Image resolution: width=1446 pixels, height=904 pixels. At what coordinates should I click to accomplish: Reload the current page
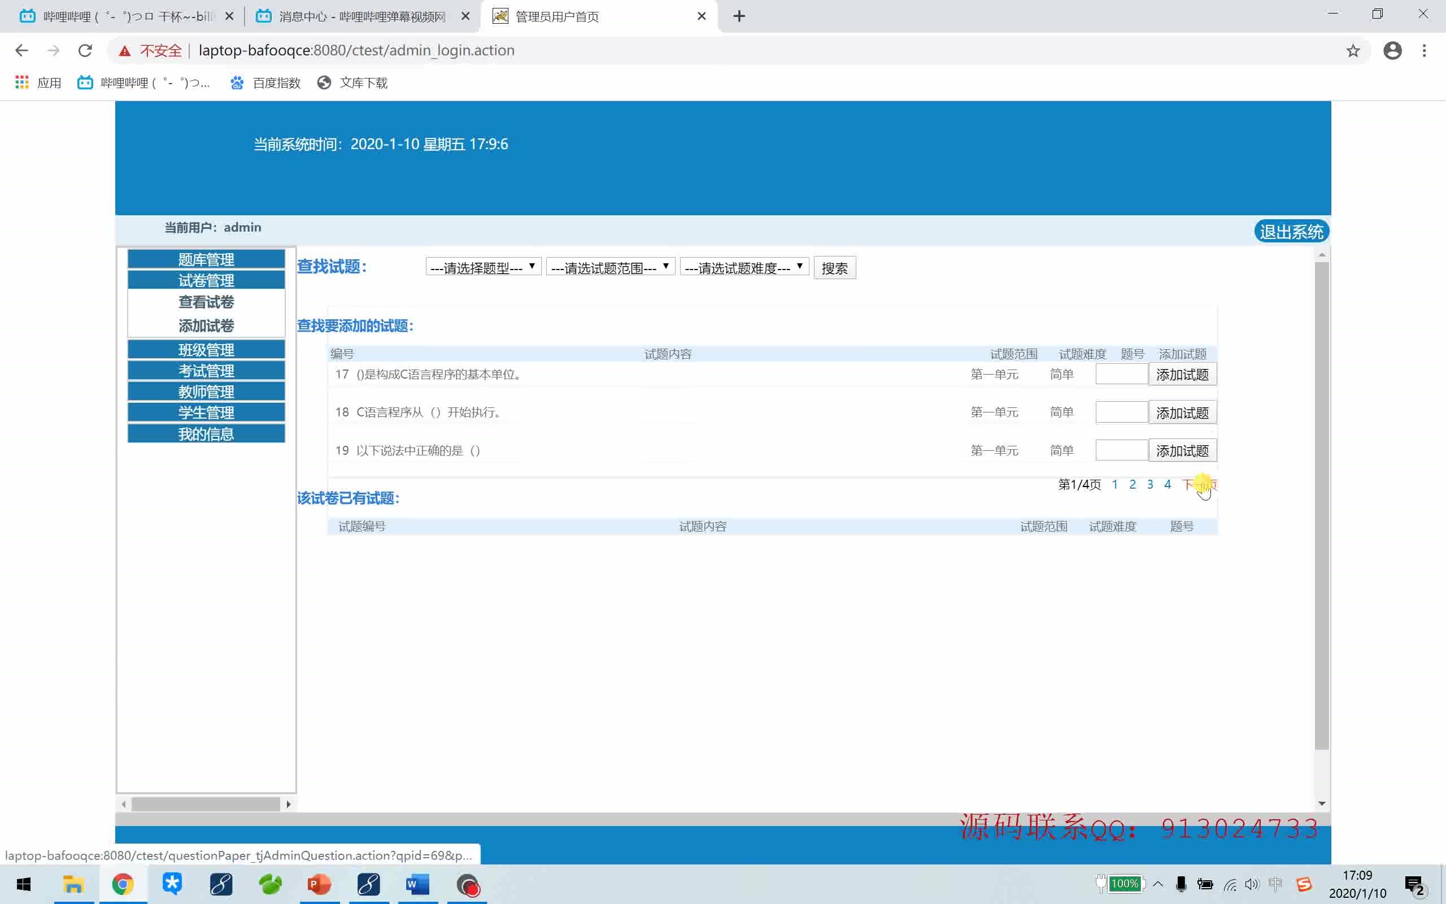(x=85, y=50)
